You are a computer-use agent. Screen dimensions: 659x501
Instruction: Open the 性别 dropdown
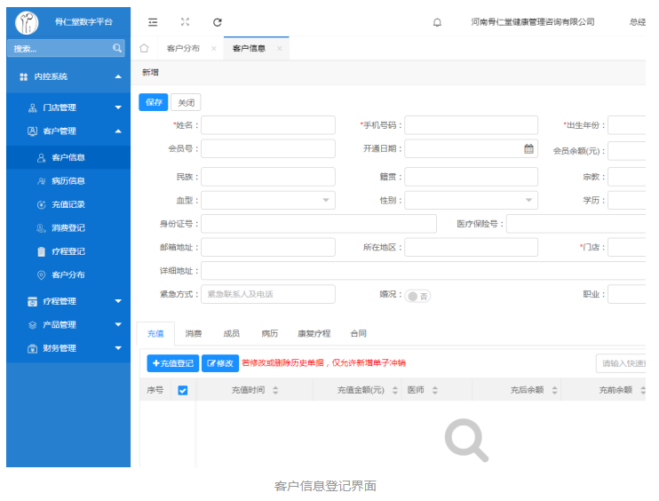(x=471, y=200)
